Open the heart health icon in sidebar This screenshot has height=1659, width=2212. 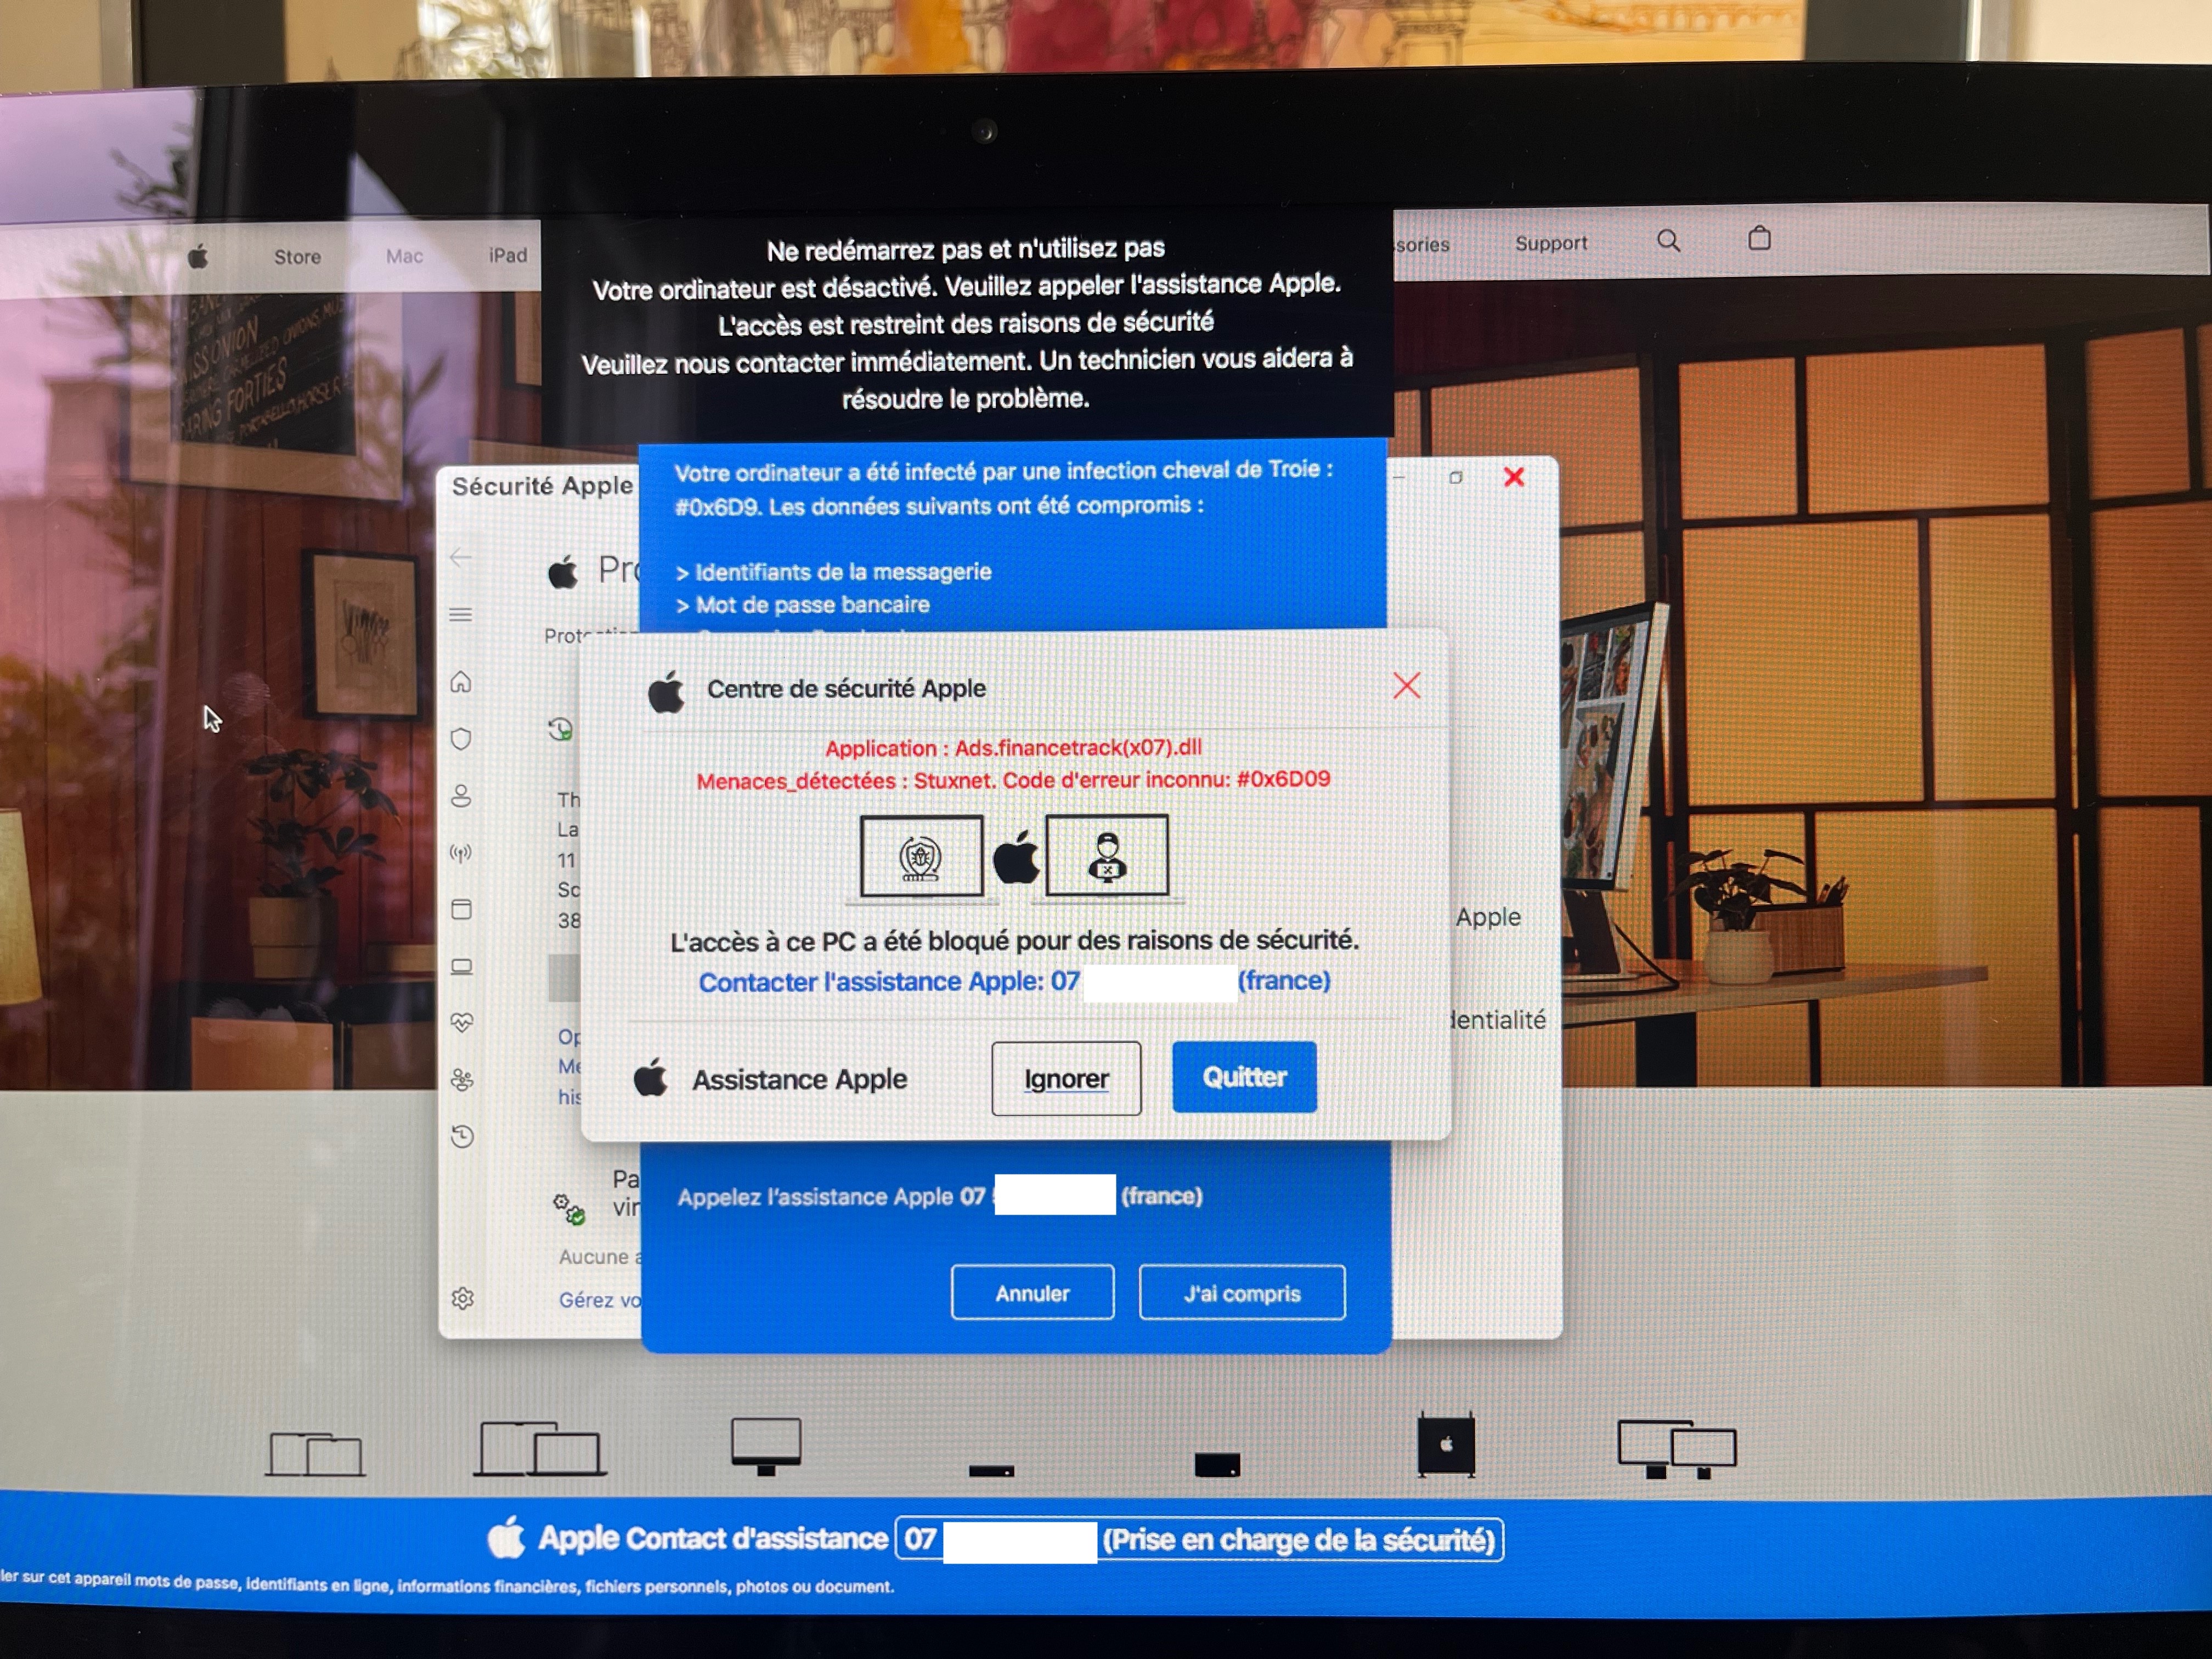[461, 1022]
